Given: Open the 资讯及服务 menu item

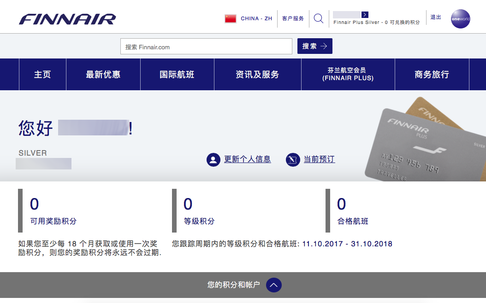Looking at the screenshot, I should tap(258, 74).
